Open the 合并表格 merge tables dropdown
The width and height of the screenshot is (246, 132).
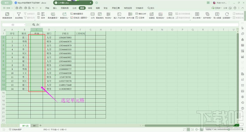click(x=207, y=16)
